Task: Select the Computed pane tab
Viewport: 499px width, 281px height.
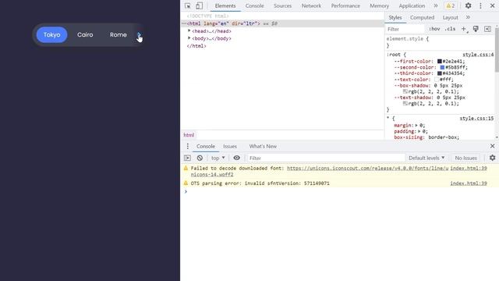Action: point(422,17)
